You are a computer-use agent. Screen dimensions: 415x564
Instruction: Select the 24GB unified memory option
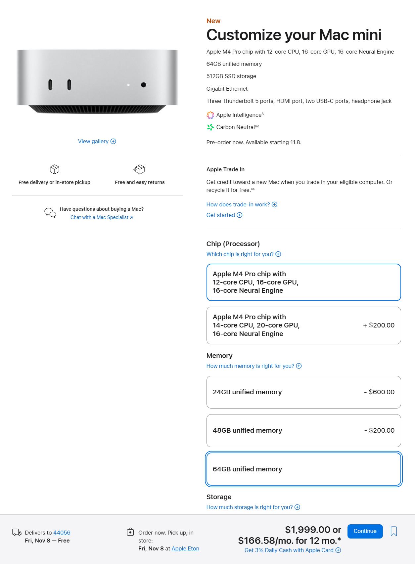[x=303, y=392]
